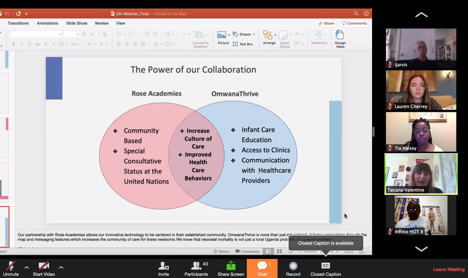
Task: Open the Invite button in Zoom
Action: [163, 269]
